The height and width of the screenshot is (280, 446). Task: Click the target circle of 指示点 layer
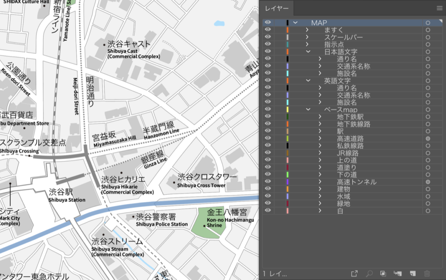(x=428, y=45)
